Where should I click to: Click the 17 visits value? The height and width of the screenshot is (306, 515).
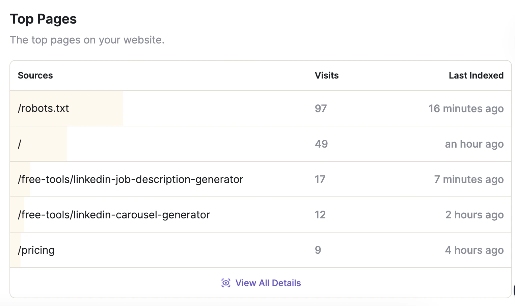click(320, 179)
